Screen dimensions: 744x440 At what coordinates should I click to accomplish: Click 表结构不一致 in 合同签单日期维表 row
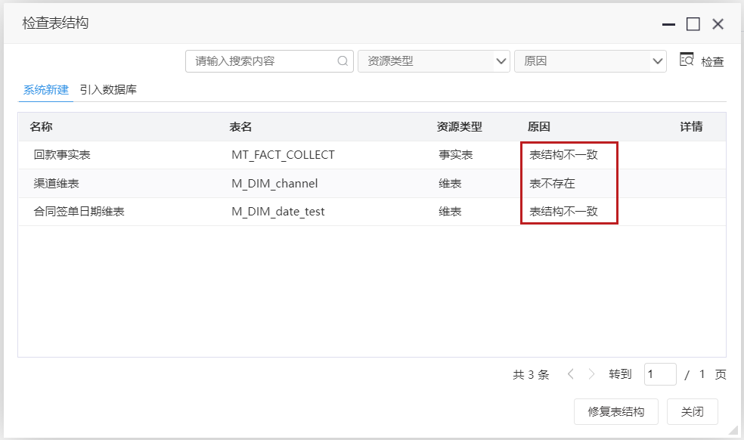564,211
